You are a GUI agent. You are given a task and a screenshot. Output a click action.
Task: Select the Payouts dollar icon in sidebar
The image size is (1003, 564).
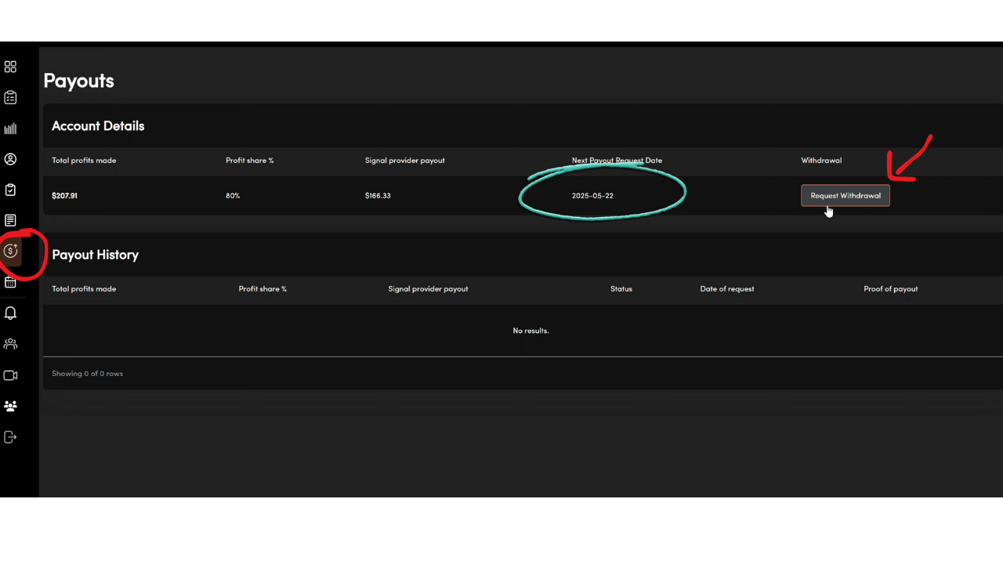(11, 251)
